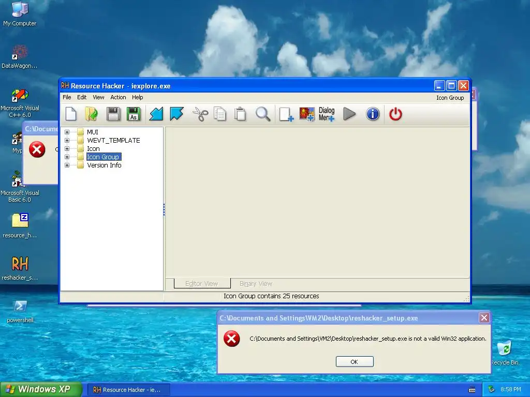Screen dimensions: 530x397
Task: Add an image resource with the picture icon
Action: [x=307, y=114]
